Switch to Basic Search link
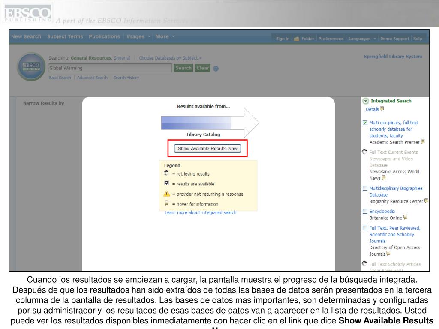The image size is (439, 329). point(60,78)
